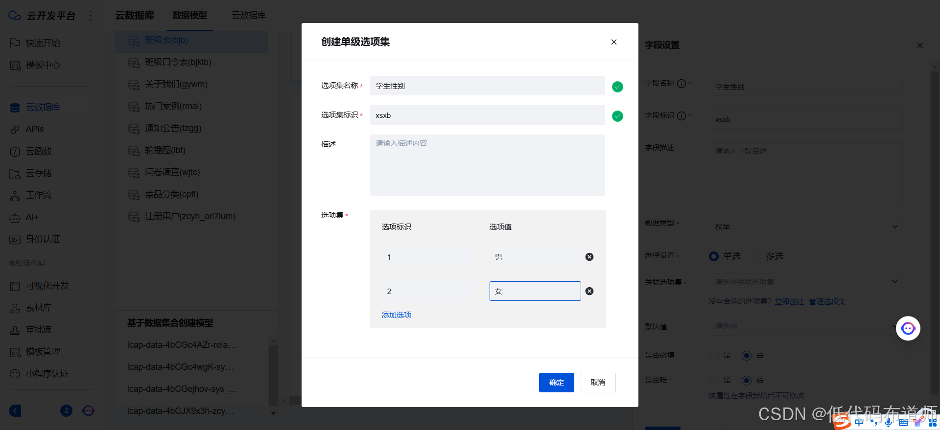Choose 是 for 是否必填
Screen dimensions: 940x430
pos(714,356)
